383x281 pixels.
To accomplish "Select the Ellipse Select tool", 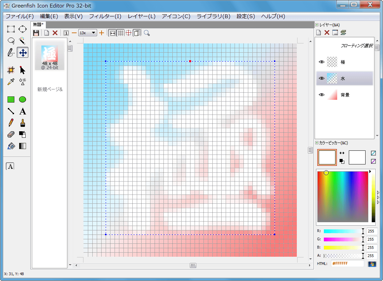I will click(x=23, y=29).
